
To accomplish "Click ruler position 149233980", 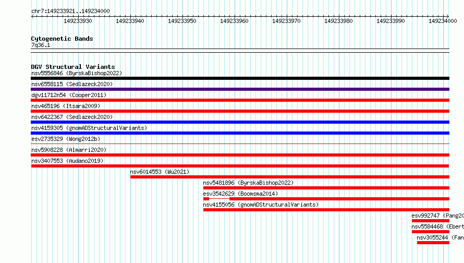I will coord(338,21).
